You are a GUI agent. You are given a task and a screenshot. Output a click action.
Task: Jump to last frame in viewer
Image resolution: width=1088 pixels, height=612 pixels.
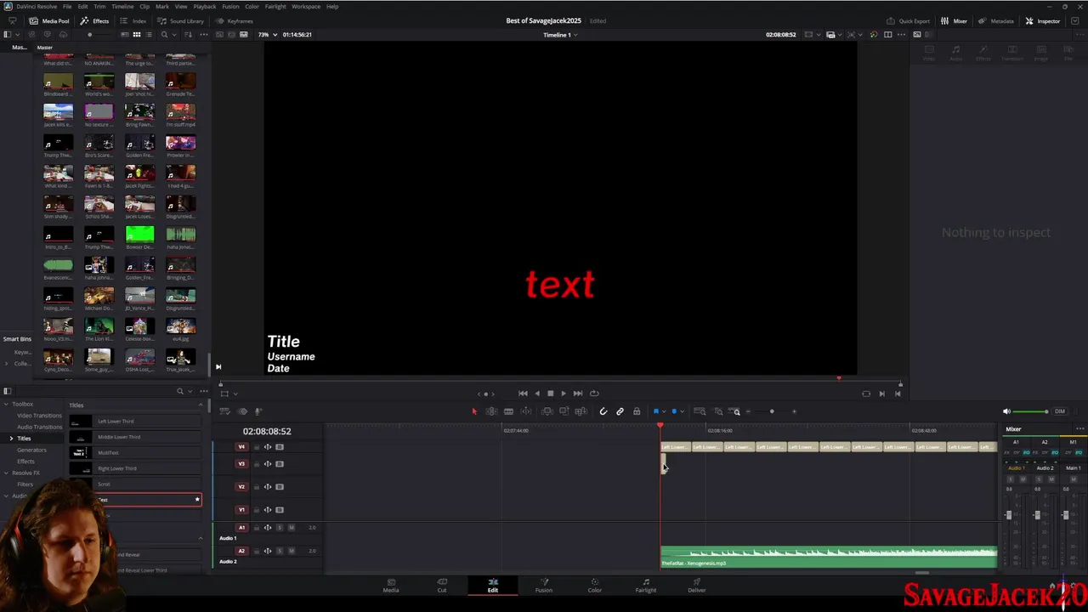point(578,394)
